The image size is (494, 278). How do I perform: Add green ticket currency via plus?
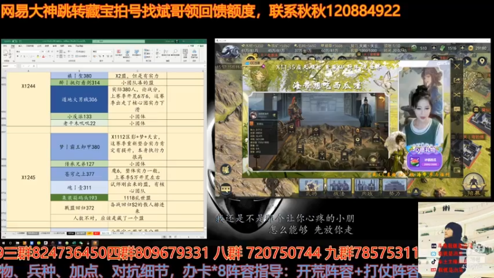[462, 48]
